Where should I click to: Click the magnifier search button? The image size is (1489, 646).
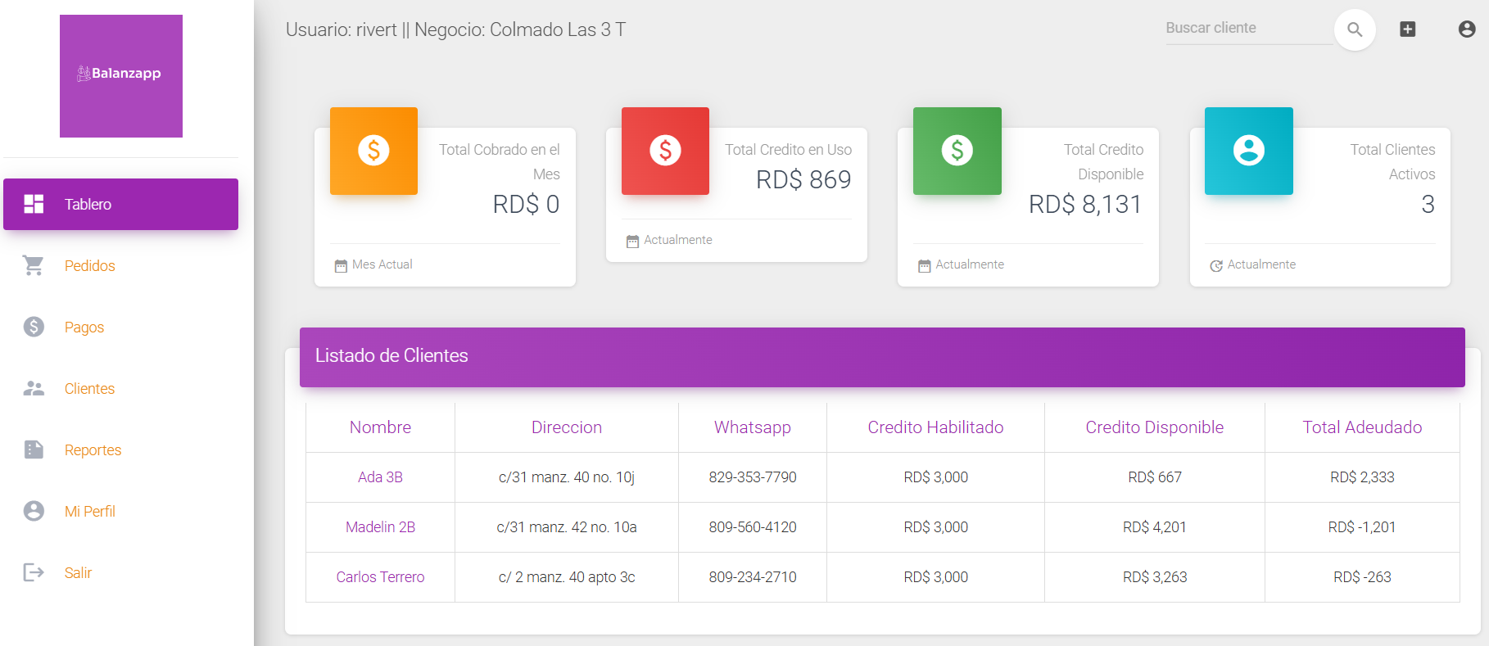pyautogui.click(x=1355, y=29)
